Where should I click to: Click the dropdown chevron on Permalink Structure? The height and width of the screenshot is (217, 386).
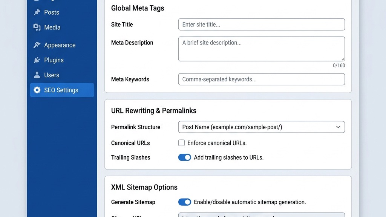pos(338,127)
